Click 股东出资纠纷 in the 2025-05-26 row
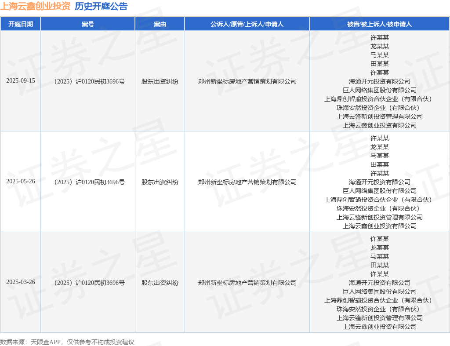 click(160, 182)
